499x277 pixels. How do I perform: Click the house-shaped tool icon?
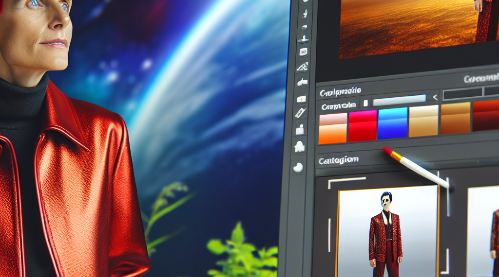click(300, 146)
